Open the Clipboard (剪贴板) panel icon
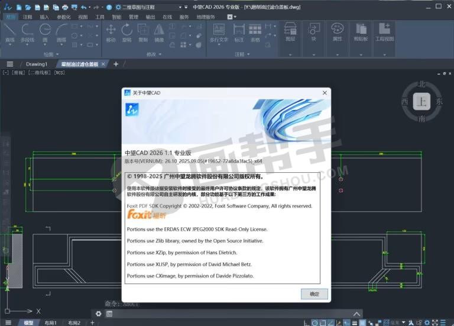This screenshot has width=454, height=326. [x=361, y=31]
